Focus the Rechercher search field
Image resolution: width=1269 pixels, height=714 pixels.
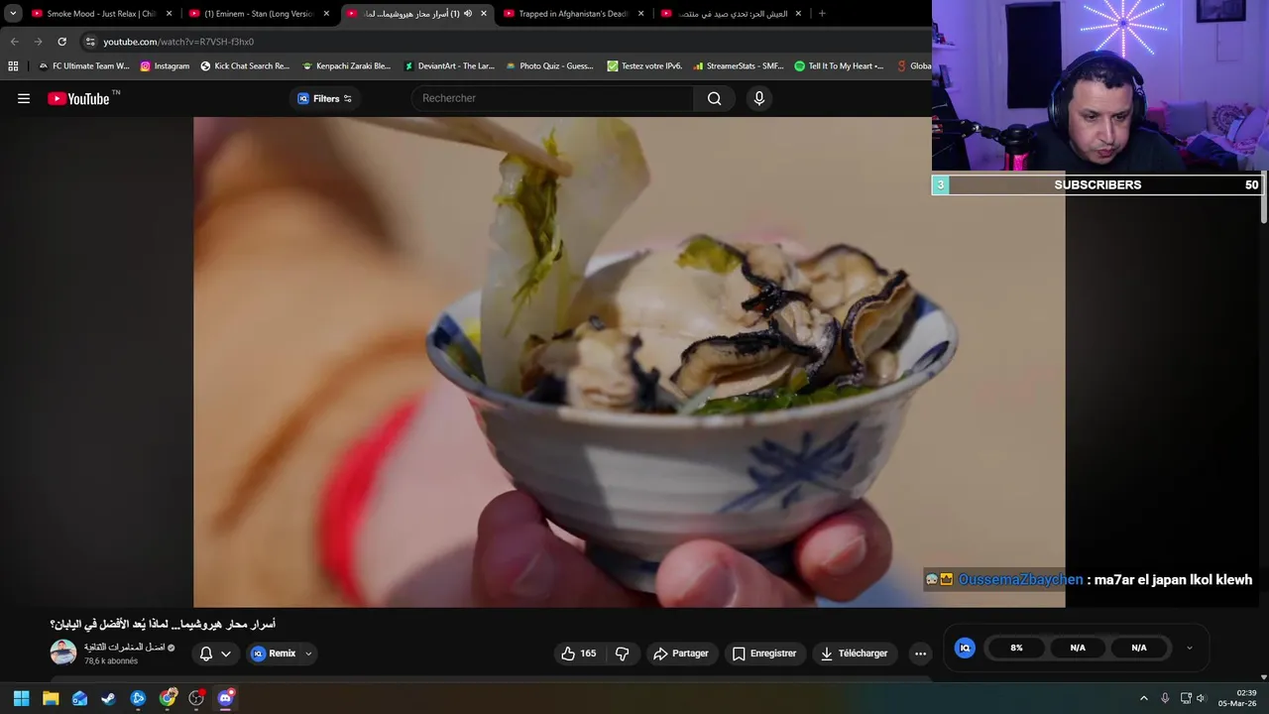(553, 98)
